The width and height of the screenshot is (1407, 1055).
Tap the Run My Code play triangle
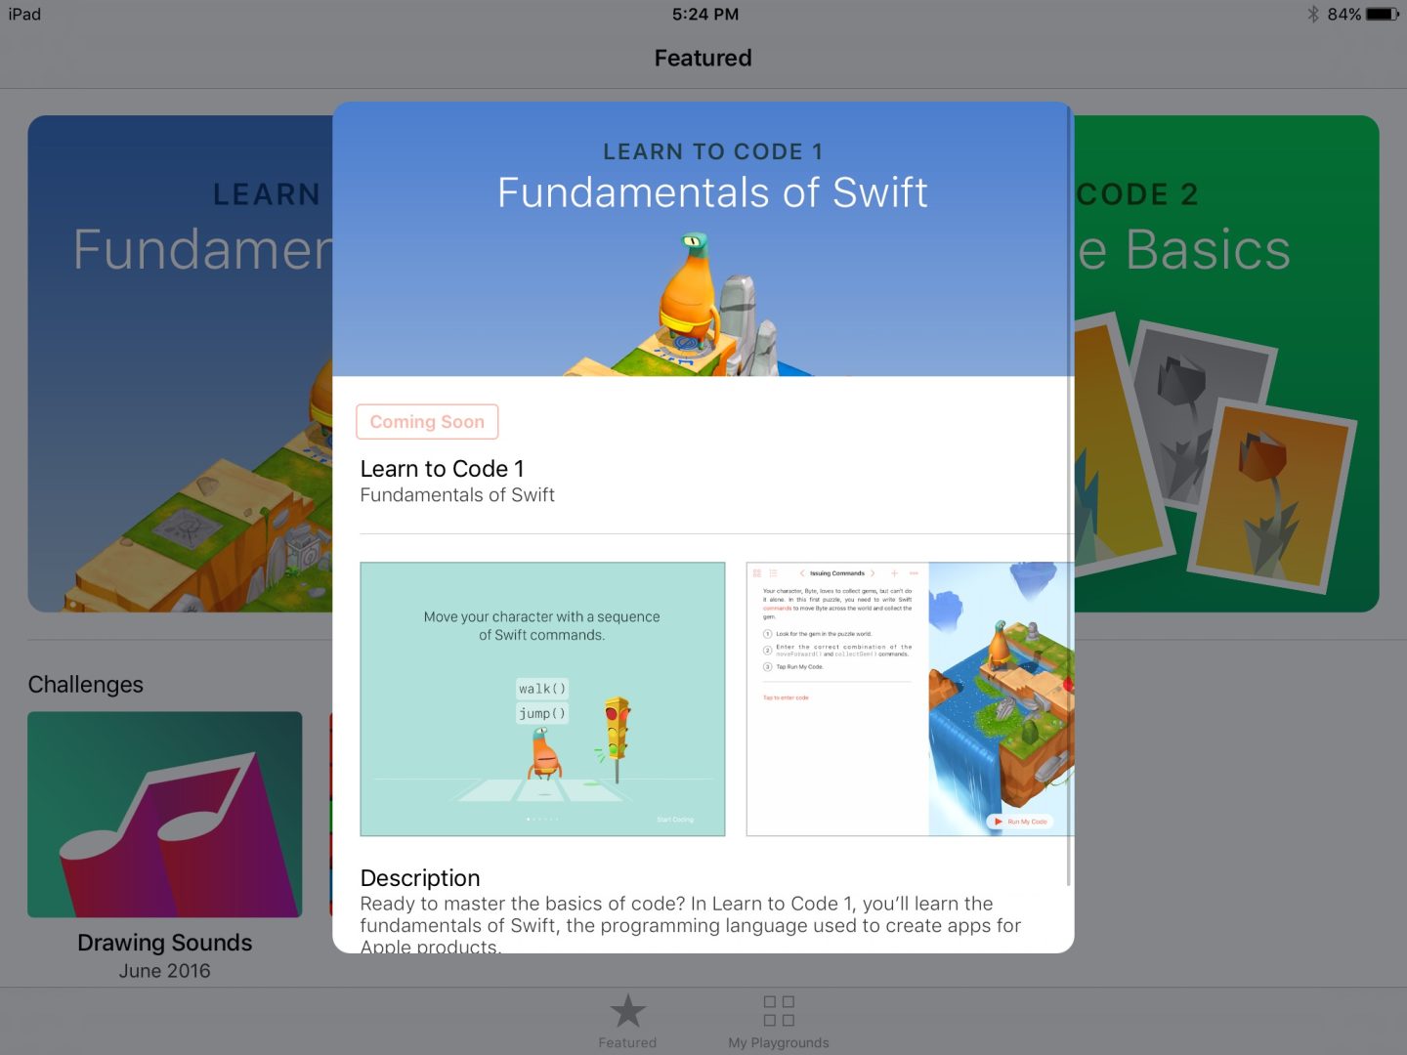click(999, 822)
